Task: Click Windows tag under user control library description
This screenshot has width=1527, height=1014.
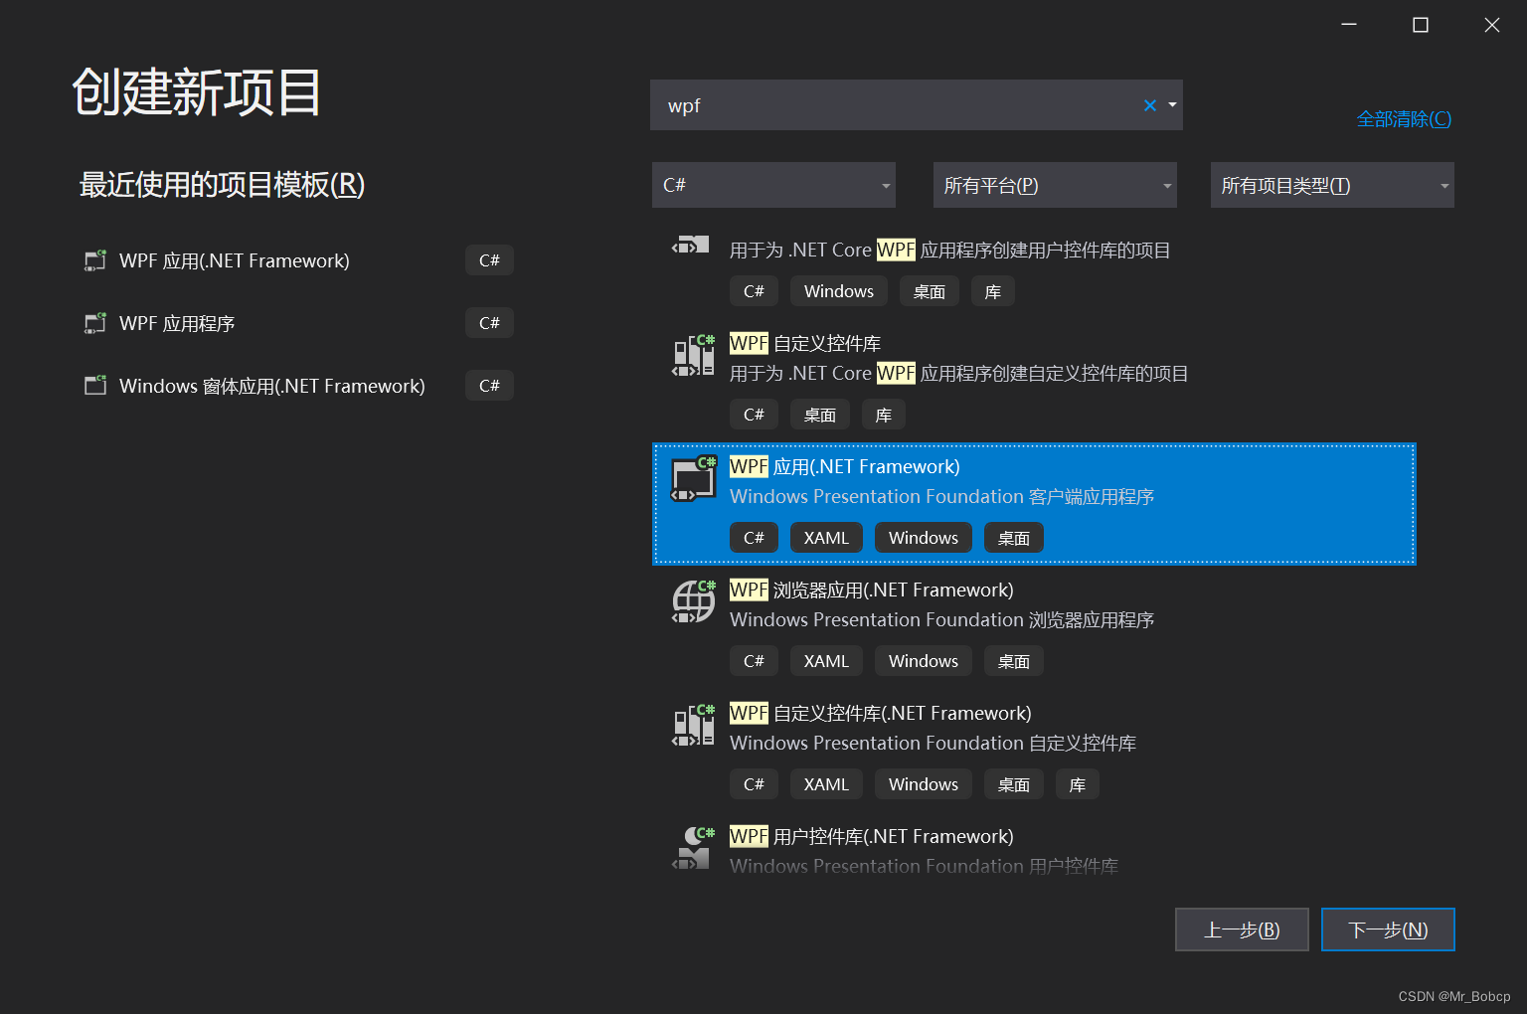Action: tap(839, 291)
